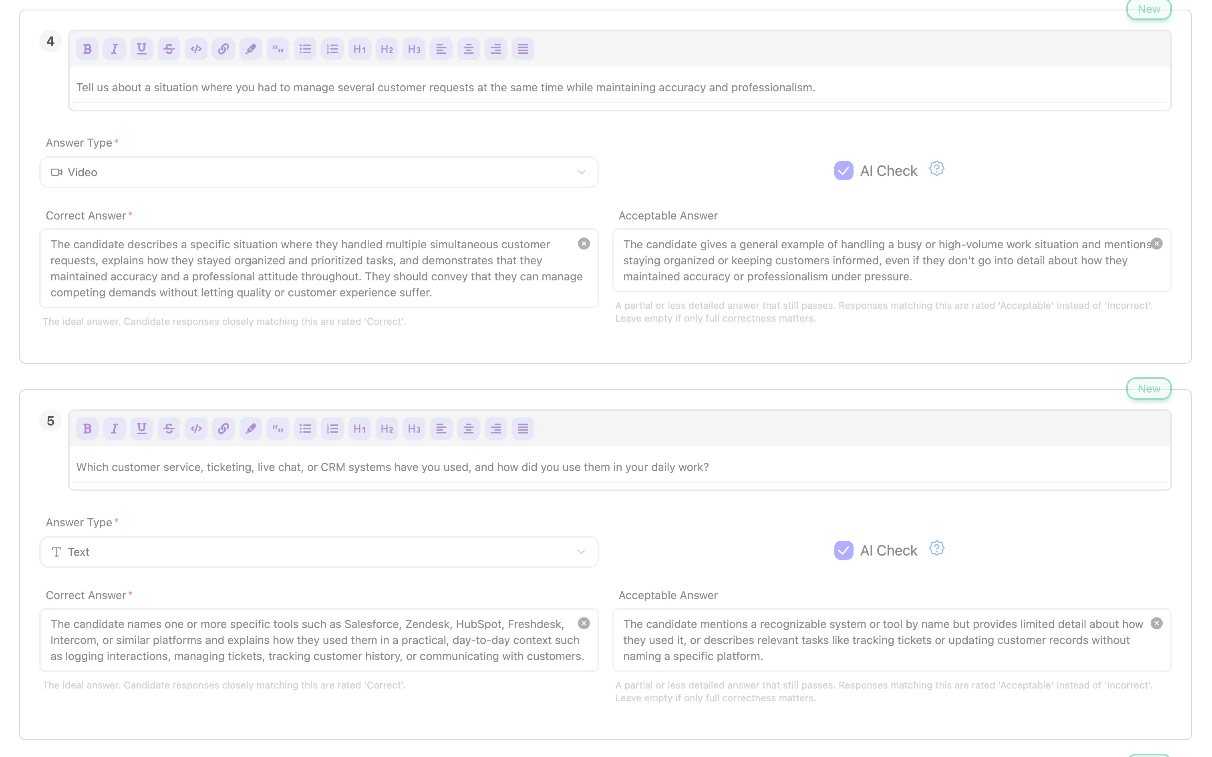The width and height of the screenshot is (1212, 757).
Task: Create numbered list in question 4 toolbar
Action: pyautogui.click(x=332, y=48)
